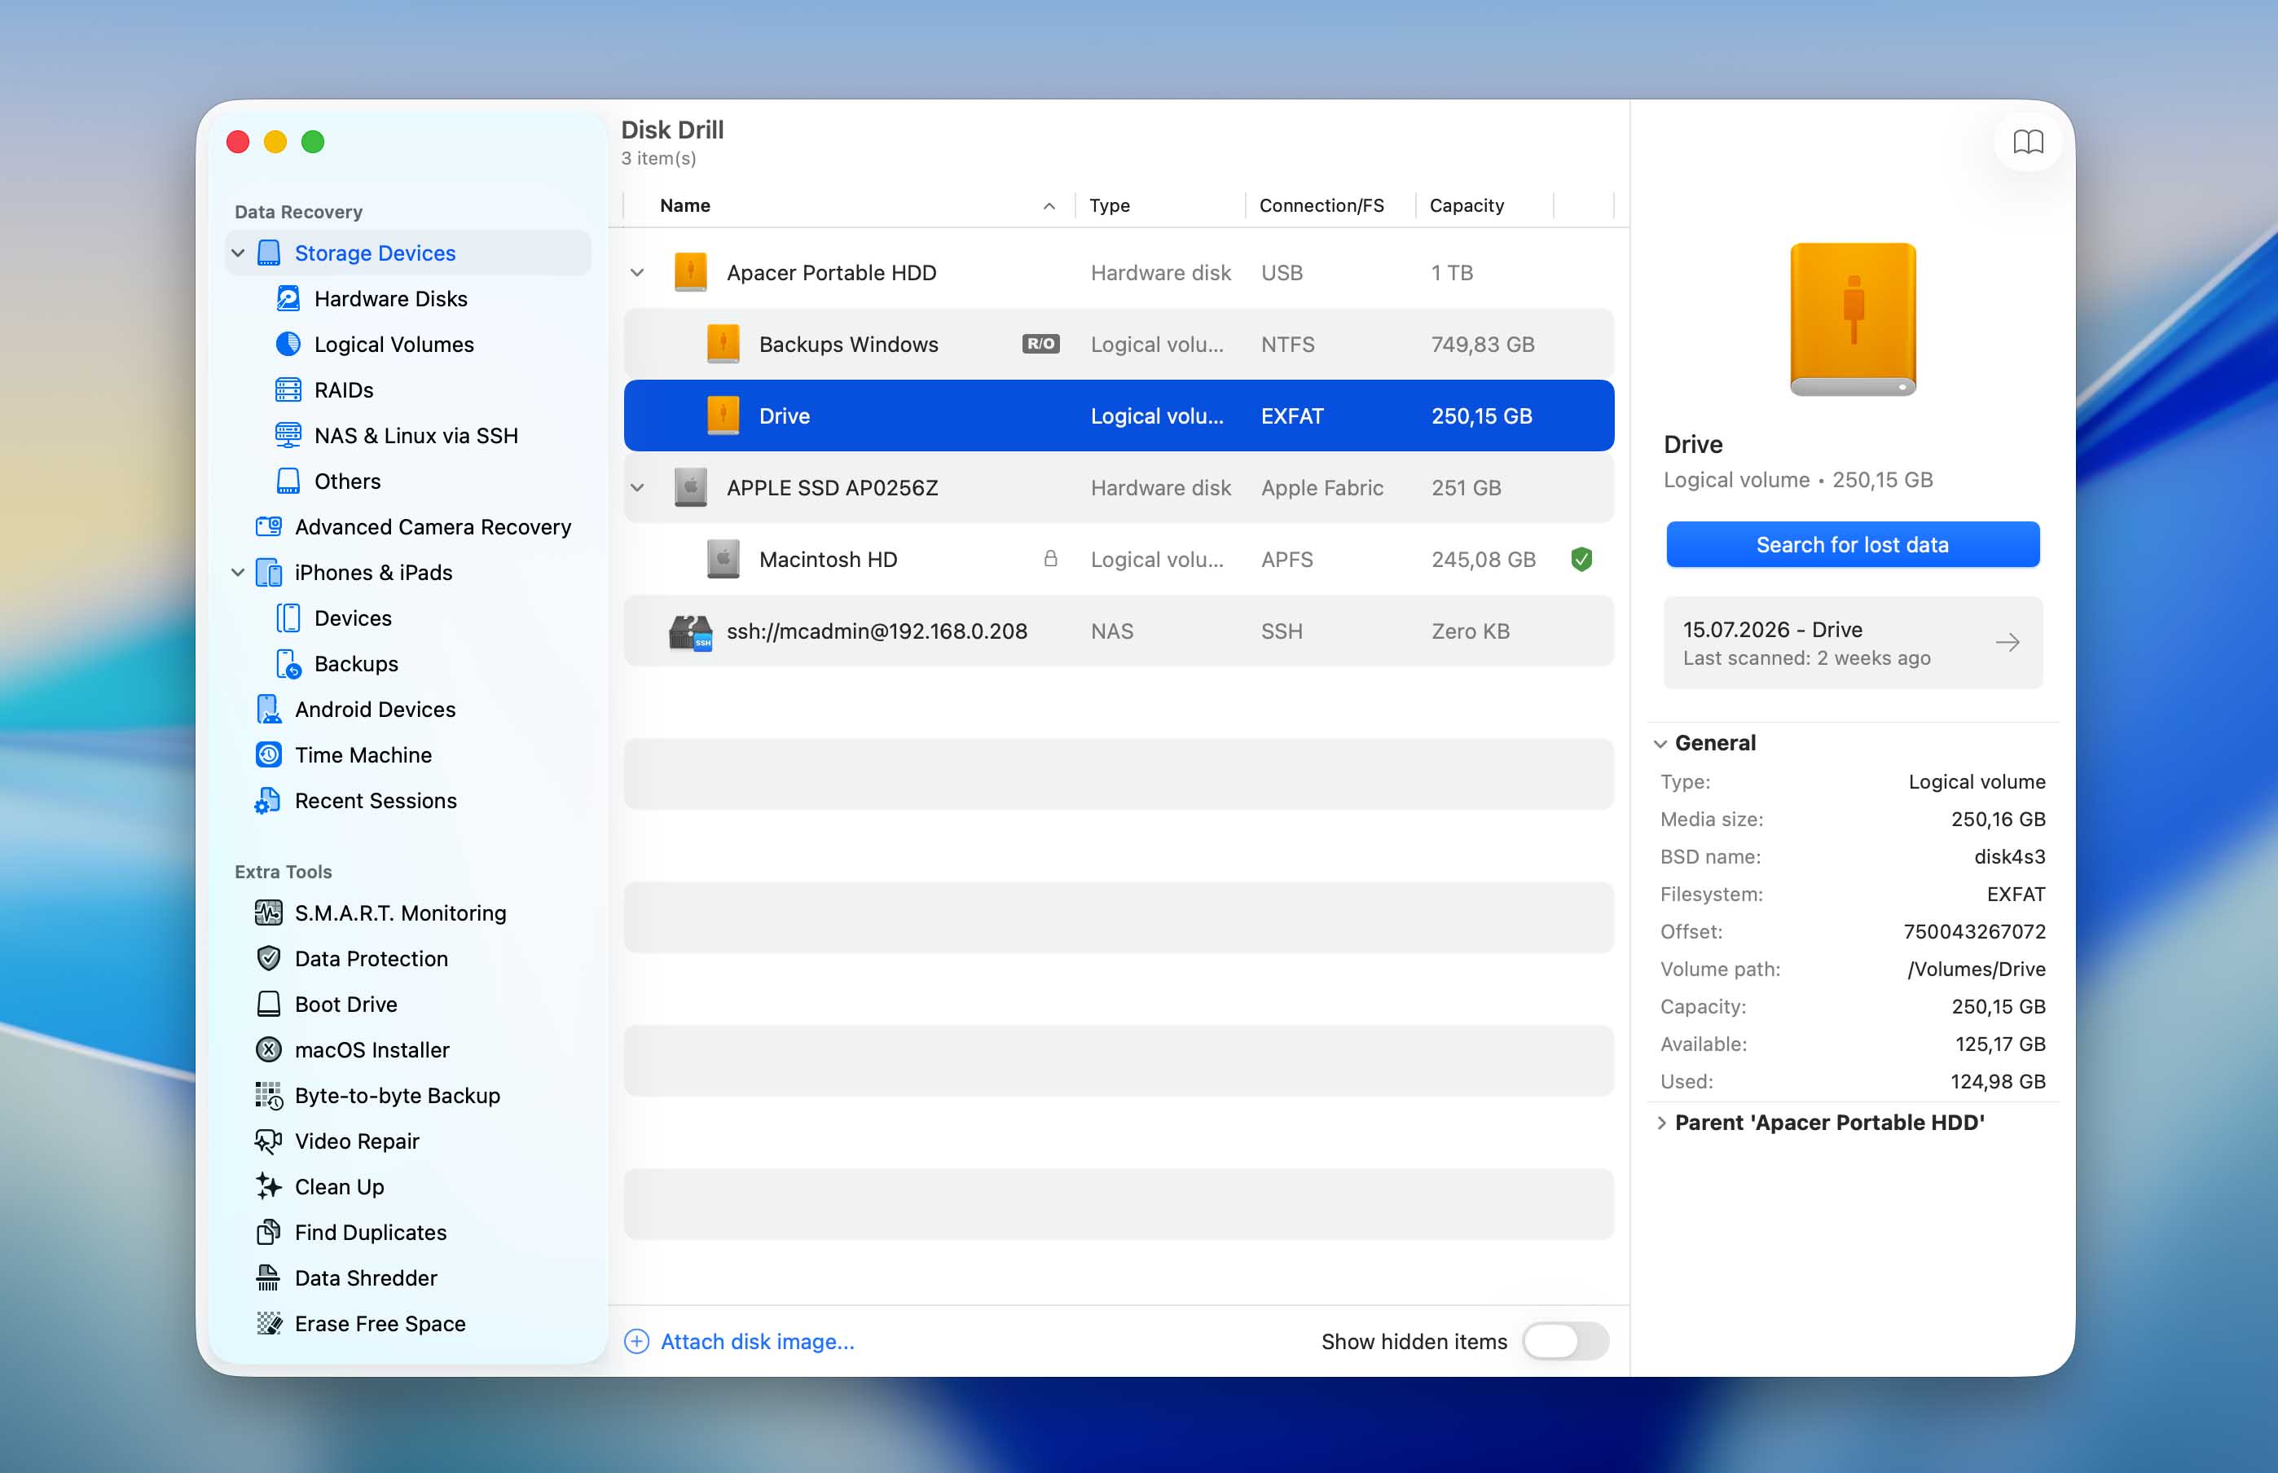Click the plus icon for attaching disk image

click(x=637, y=1342)
